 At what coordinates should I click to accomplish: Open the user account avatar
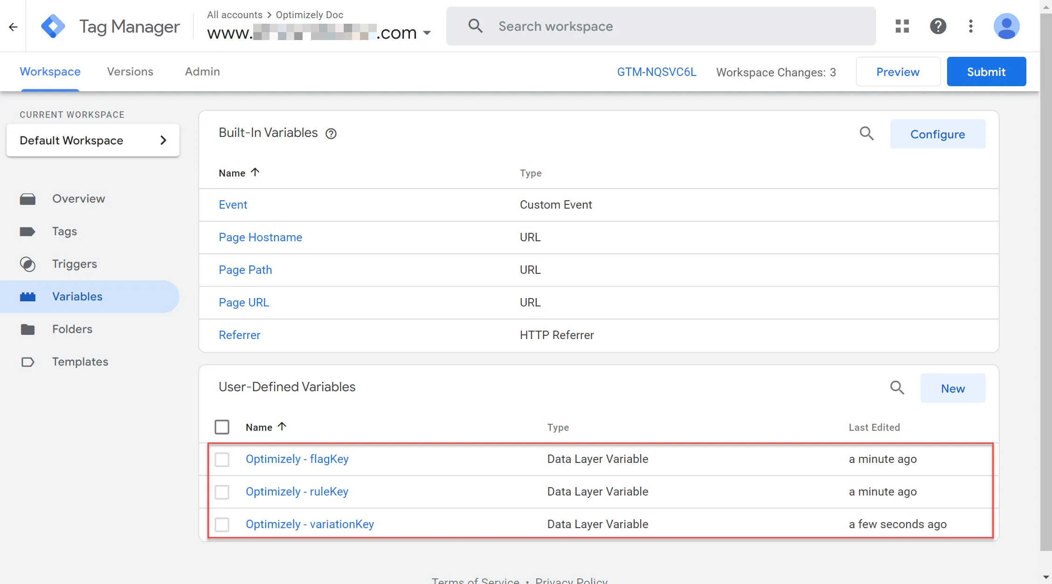pos(1006,26)
